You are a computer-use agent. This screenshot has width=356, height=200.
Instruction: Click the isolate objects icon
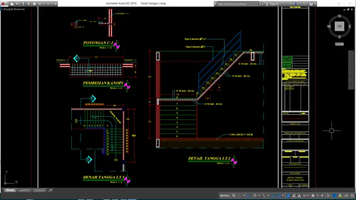pyautogui.click(x=340, y=196)
